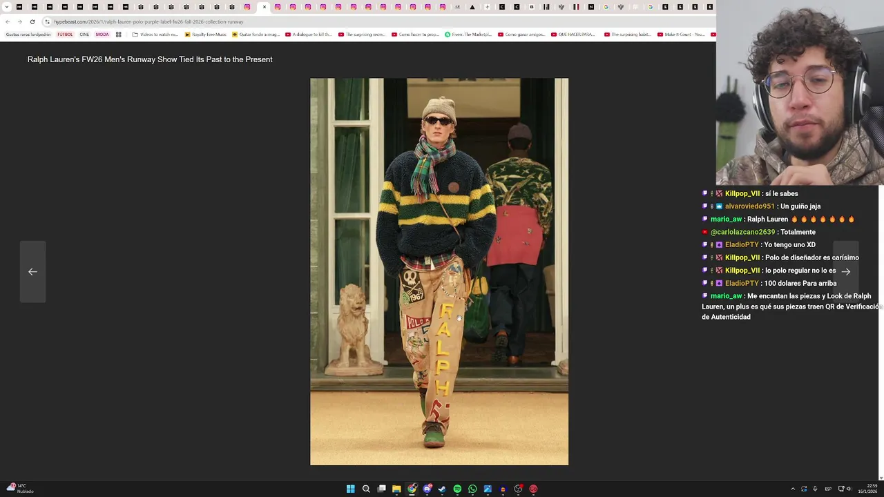The image size is (884, 497).
Task: Switch to Chrome in the taskbar
Action: click(412, 489)
